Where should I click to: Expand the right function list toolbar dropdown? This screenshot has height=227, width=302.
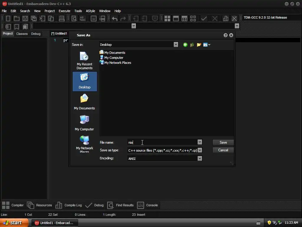click(x=237, y=26)
